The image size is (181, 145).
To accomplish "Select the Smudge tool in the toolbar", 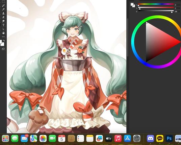I will coord(3,21).
